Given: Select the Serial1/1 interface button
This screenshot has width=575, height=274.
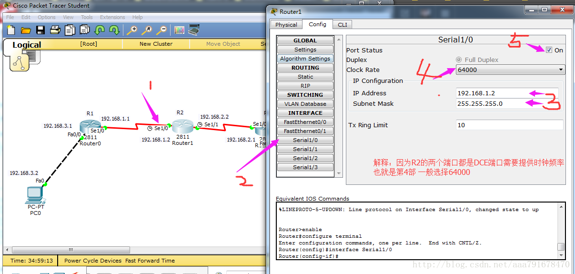Looking at the screenshot, I should click(305, 149).
